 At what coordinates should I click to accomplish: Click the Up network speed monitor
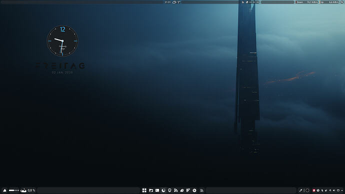[x=329, y=2]
